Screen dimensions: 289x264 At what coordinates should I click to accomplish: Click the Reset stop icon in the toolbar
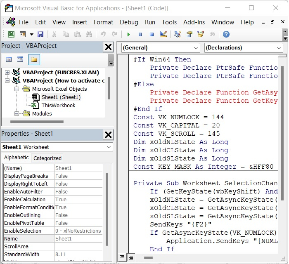(152, 34)
